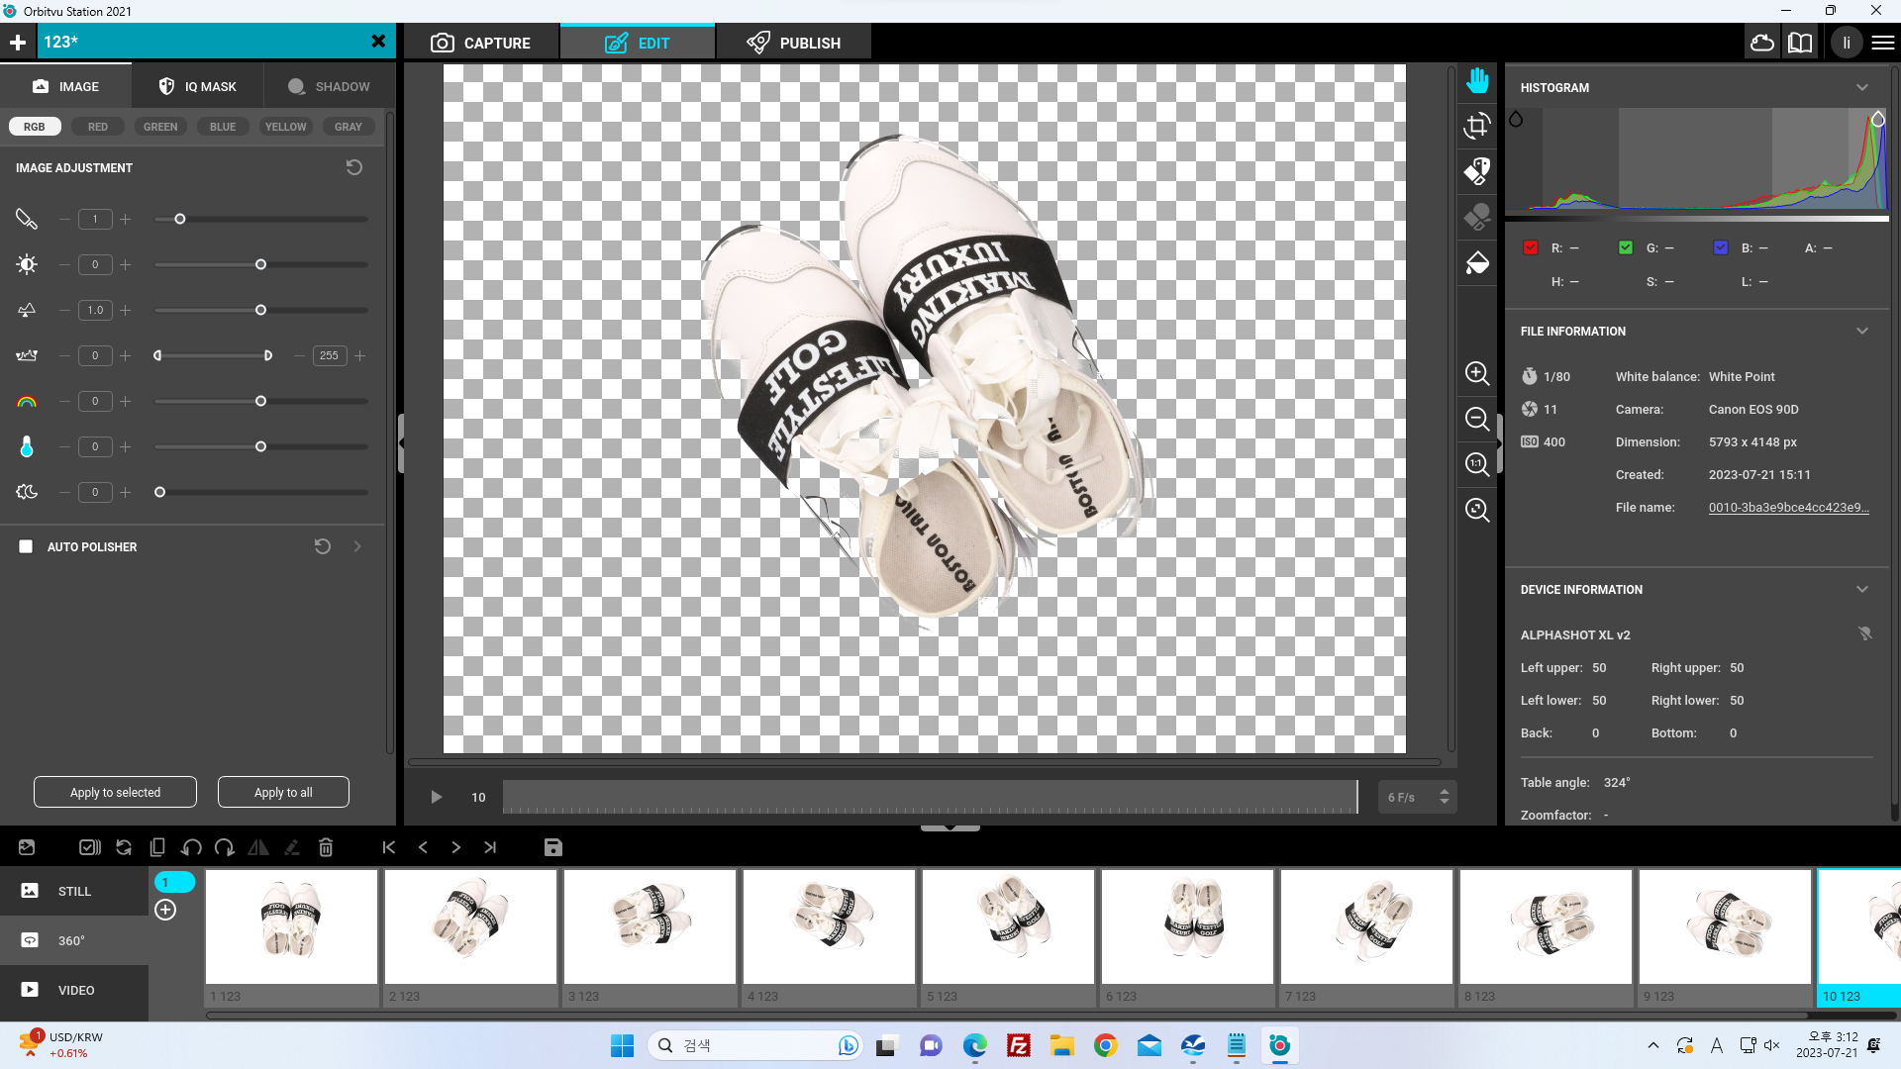Switch to the PUBLISH tab
The image size is (1901, 1069).
click(x=794, y=43)
